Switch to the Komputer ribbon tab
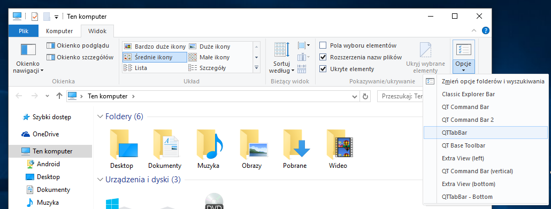This screenshot has height=209, width=551. 59,31
